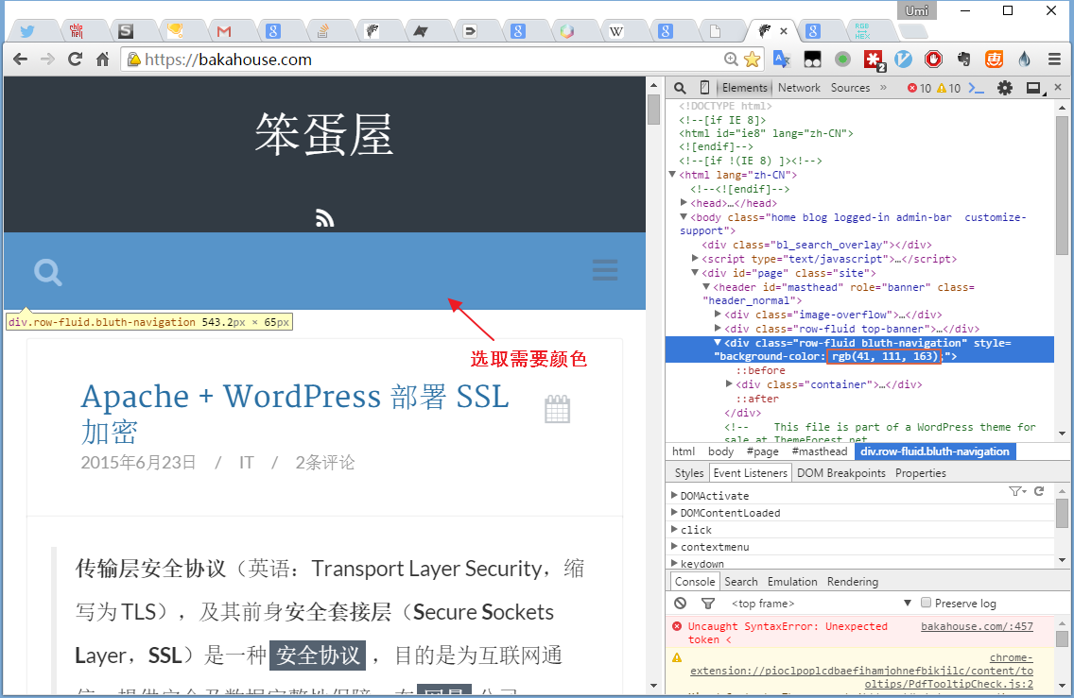Change the DevTools dock side button
This screenshot has height=698, width=1074.
click(1033, 88)
